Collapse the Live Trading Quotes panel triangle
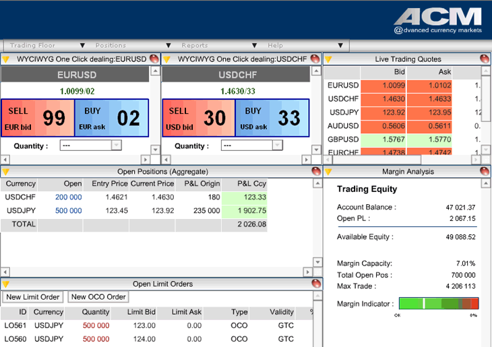 328,59
